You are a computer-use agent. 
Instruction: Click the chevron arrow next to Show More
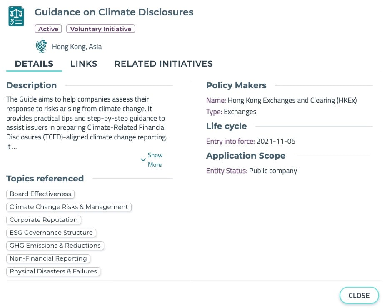click(x=143, y=160)
